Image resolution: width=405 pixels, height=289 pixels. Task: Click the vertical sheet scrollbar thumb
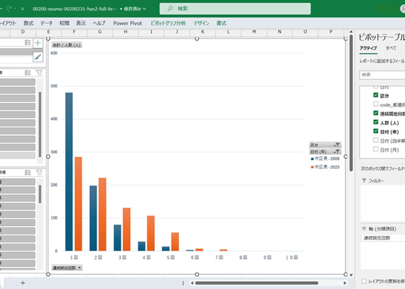(x=351, y=103)
